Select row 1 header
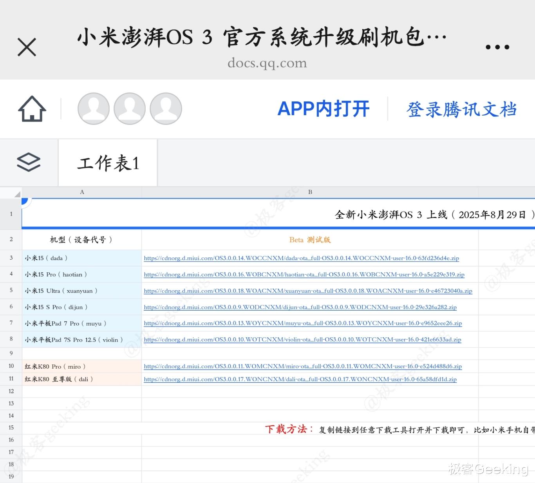Image resolution: width=535 pixels, height=483 pixels. click(x=11, y=214)
